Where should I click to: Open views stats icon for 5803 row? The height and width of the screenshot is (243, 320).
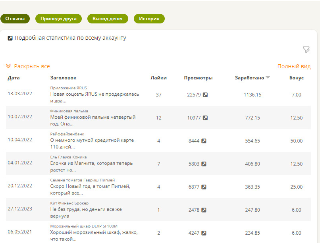tap(204, 164)
